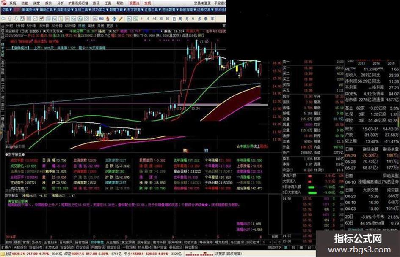Click 资金分布 bottom tab button
Screen dimensions: 400x257
[36, 247]
